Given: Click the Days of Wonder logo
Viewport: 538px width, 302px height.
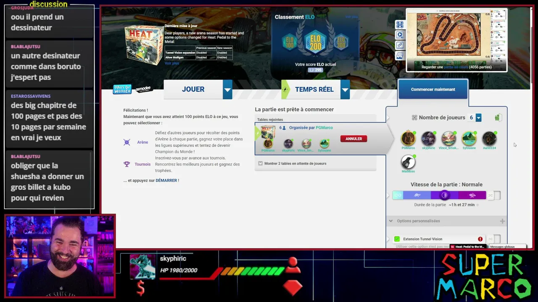Looking at the screenshot, I should [x=122, y=89].
